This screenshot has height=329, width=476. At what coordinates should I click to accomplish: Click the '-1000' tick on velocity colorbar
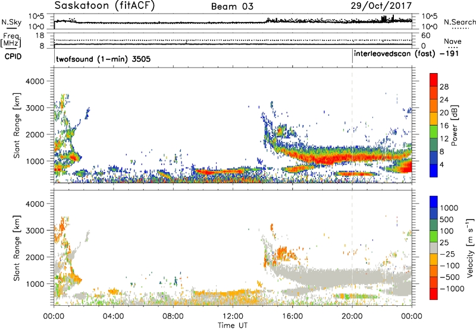pyautogui.click(x=452, y=289)
